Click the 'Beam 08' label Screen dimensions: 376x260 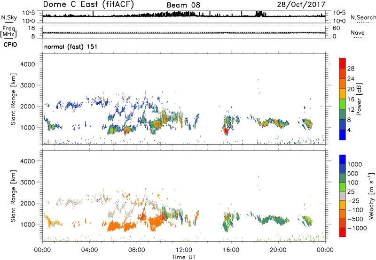coord(183,5)
